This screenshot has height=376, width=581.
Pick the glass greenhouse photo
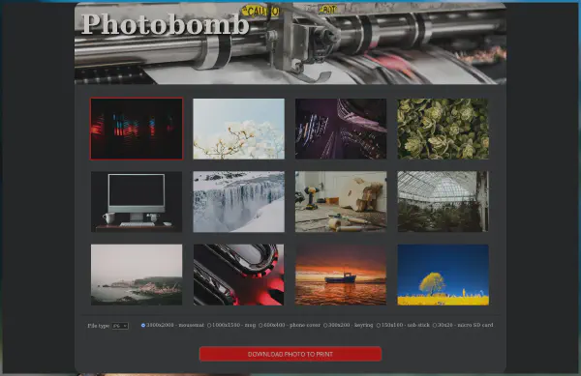point(443,201)
